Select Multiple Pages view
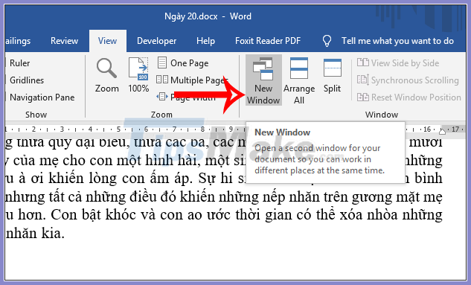This screenshot has width=471, height=285. (x=192, y=80)
